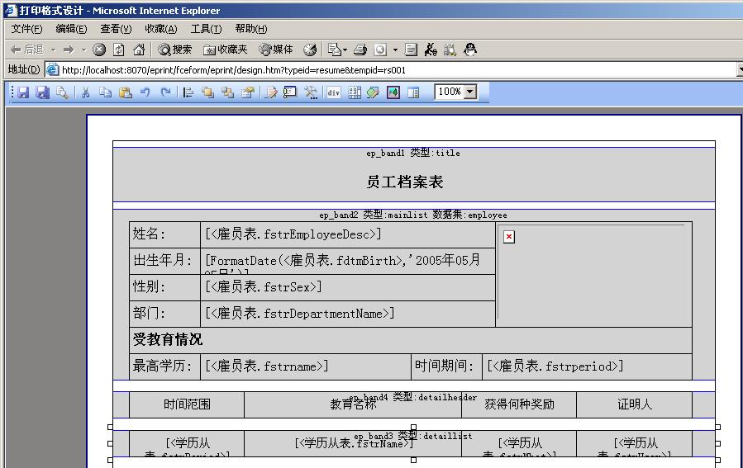Open the 文件(F) menu
This screenshot has width=743, height=468.
click(x=27, y=29)
